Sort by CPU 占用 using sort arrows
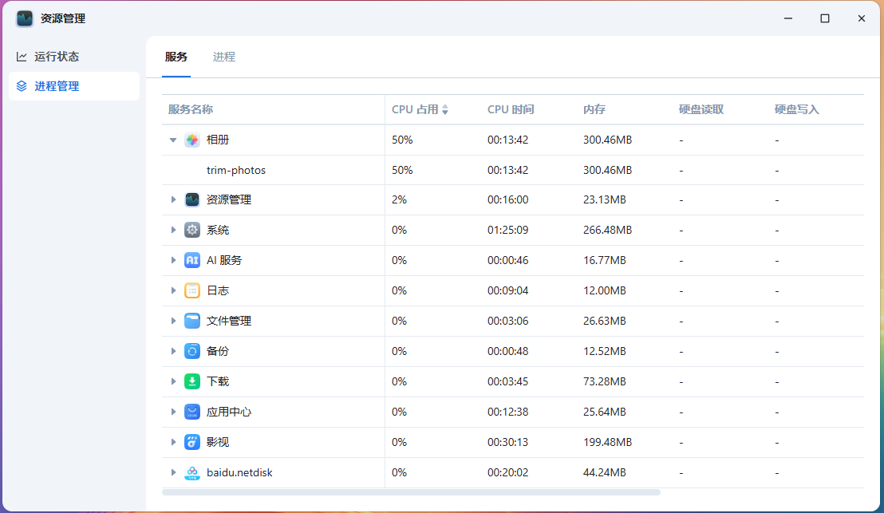The image size is (884, 513). [x=445, y=109]
